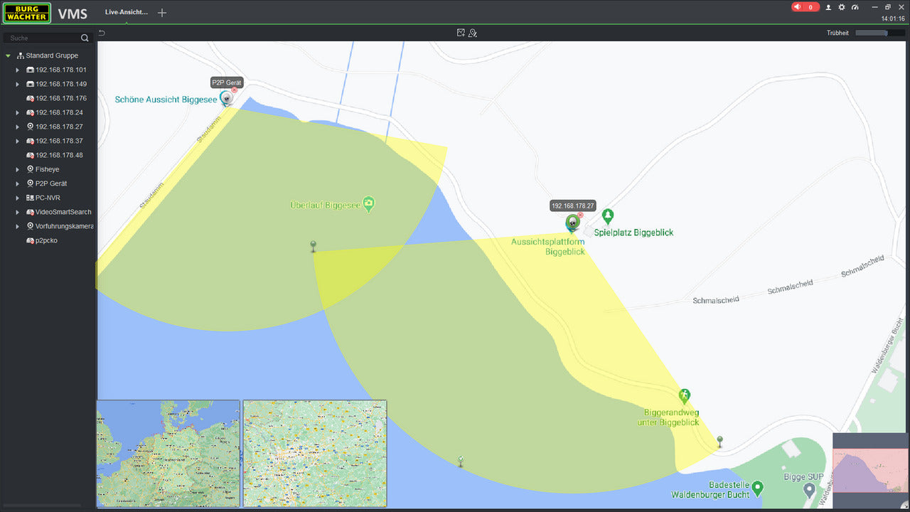
Task: Expand the PC-NVR tree entry
Action: (x=18, y=198)
